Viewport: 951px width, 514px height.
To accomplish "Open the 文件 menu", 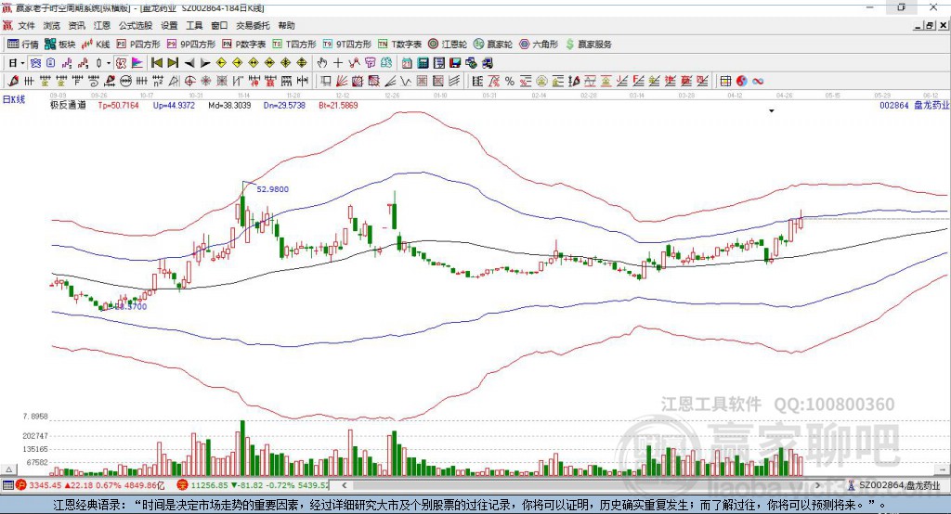I will click(27, 25).
